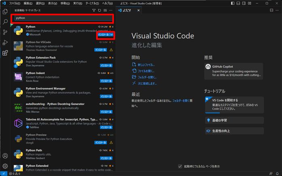Viewport: 282px width, 176px height.
Task: Open the 表示 menu
Action: click(53, 3)
